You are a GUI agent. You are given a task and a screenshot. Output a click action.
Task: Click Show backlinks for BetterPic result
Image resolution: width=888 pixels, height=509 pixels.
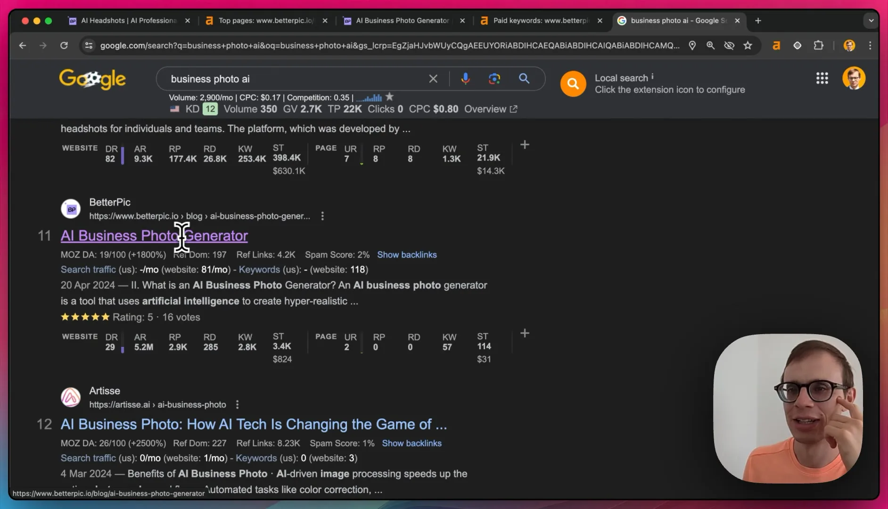[407, 254]
